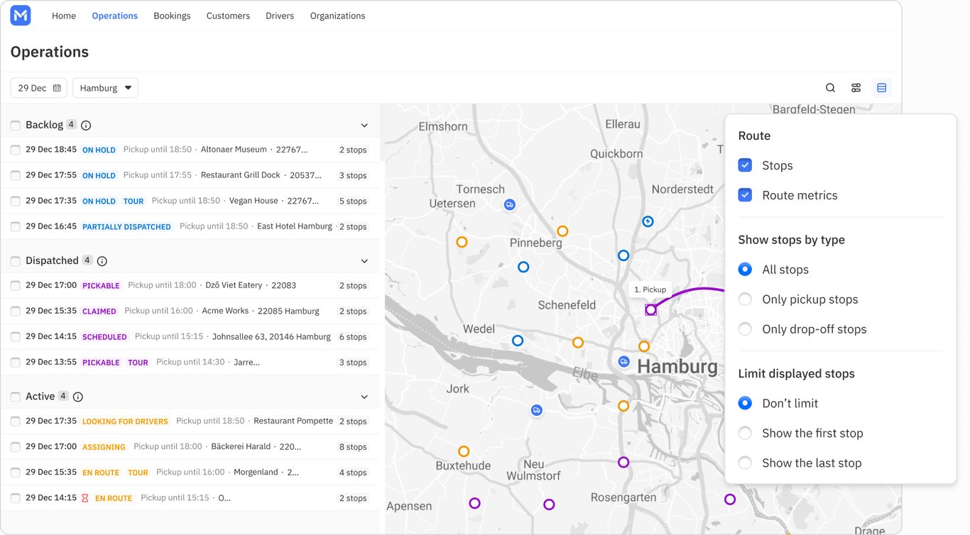Select the purple 1. Pickup stop marker
970x535 pixels.
pyautogui.click(x=650, y=309)
